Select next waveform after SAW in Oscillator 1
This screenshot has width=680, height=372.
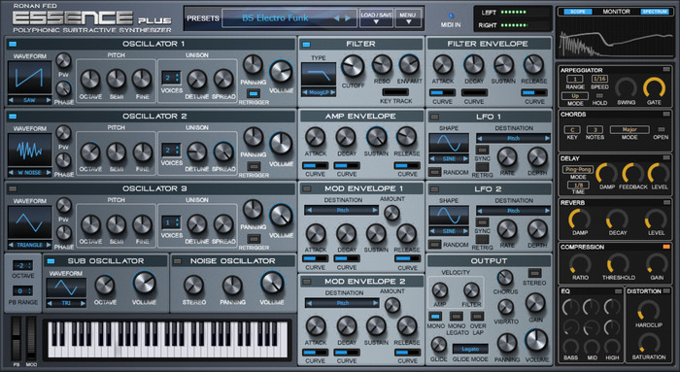click(49, 100)
